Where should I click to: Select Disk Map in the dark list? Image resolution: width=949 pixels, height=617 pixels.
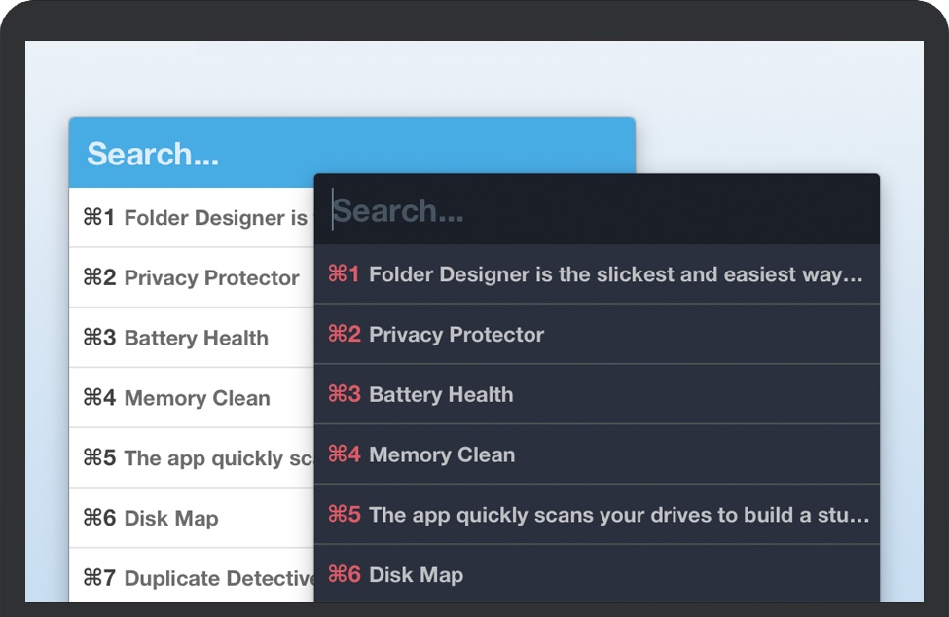pyautogui.click(x=597, y=573)
